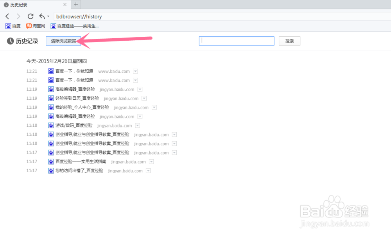Reload the history page
The height and width of the screenshot is (237, 391).
tap(30, 16)
